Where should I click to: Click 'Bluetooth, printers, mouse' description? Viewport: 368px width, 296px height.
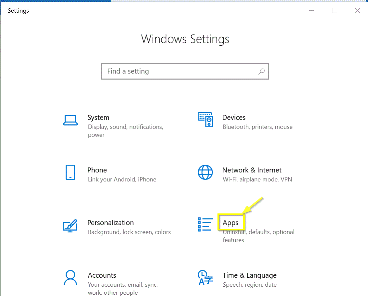click(257, 127)
